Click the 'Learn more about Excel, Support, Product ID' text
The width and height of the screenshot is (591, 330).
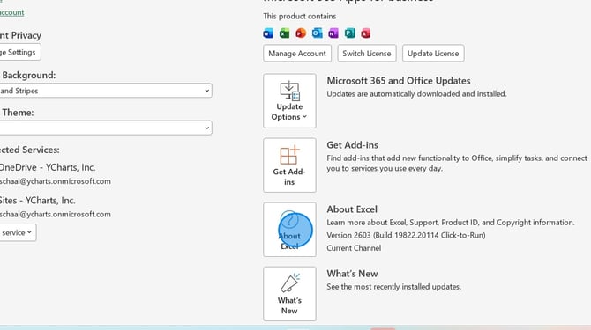point(451,223)
